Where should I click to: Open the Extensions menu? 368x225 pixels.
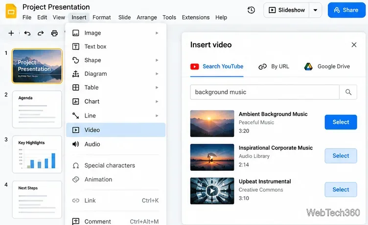coord(196,17)
